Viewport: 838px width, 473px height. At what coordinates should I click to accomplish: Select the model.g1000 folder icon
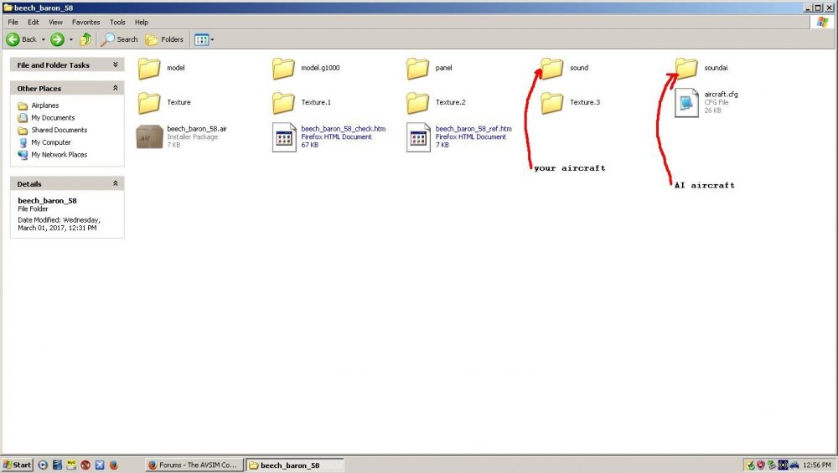pyautogui.click(x=283, y=69)
